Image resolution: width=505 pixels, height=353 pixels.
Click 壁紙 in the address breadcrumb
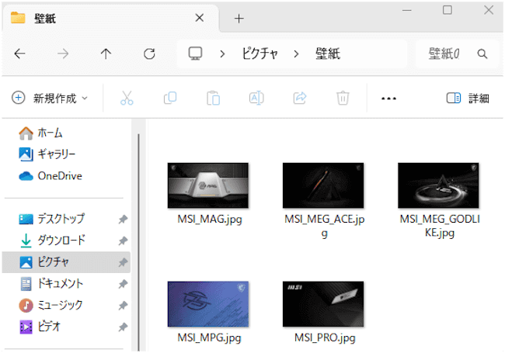click(x=328, y=54)
